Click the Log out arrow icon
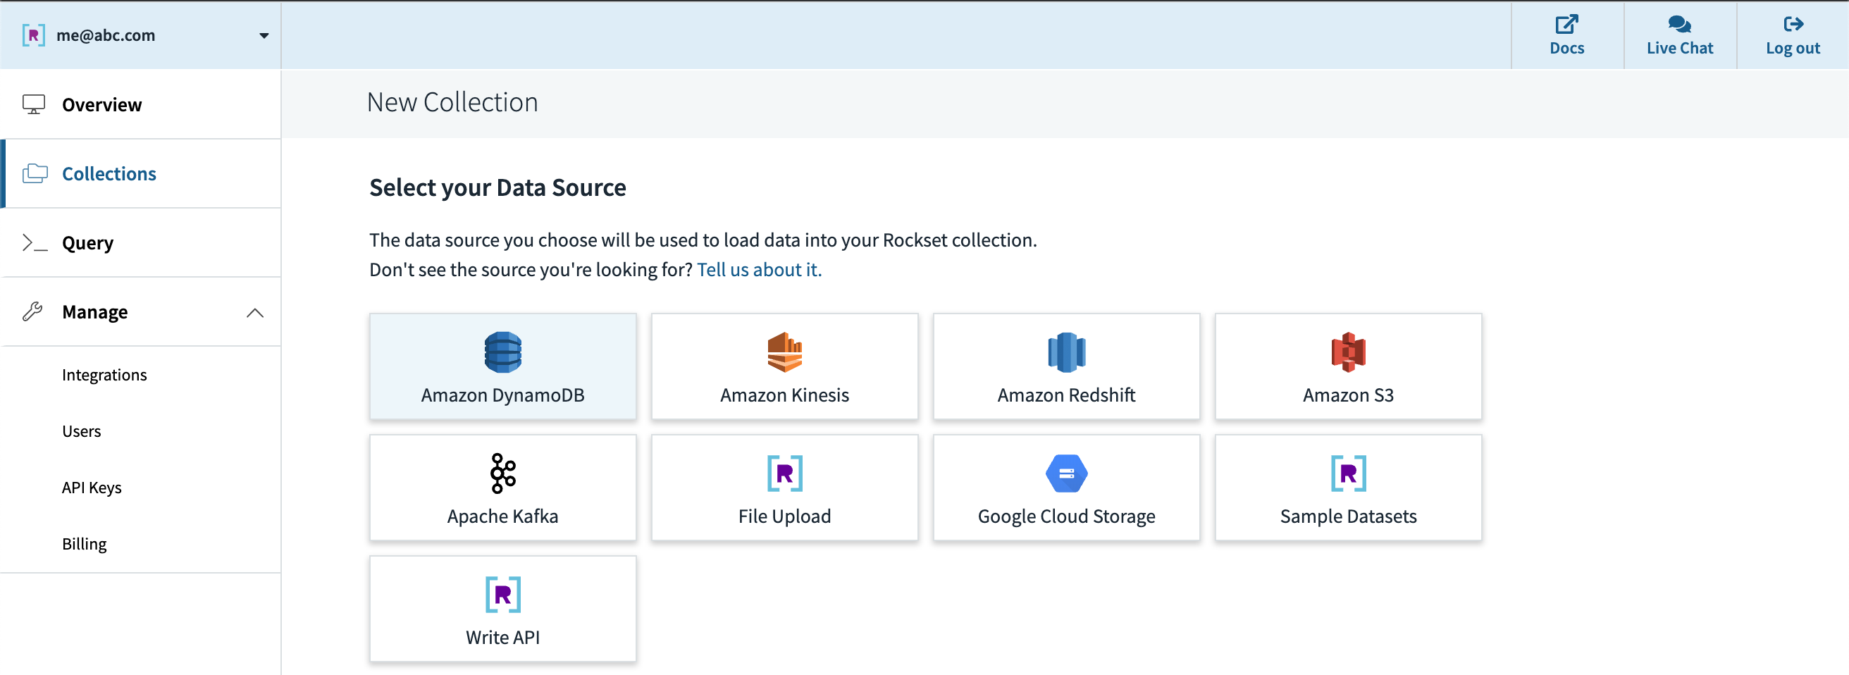This screenshot has width=1849, height=675. pyautogui.click(x=1793, y=24)
